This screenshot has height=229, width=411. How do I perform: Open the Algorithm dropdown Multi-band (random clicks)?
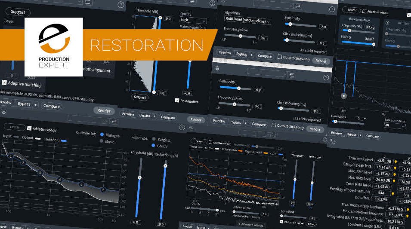[x=247, y=20]
